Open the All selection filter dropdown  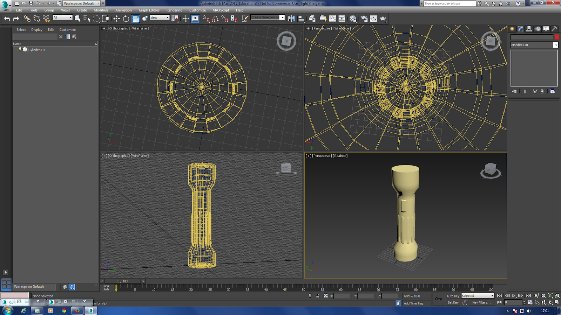click(62, 17)
